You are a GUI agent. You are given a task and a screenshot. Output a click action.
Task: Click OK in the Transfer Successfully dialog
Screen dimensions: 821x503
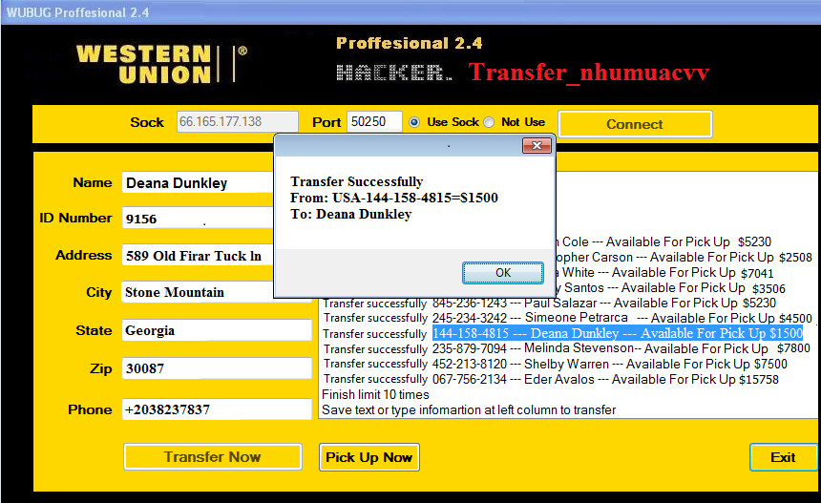pyautogui.click(x=503, y=273)
